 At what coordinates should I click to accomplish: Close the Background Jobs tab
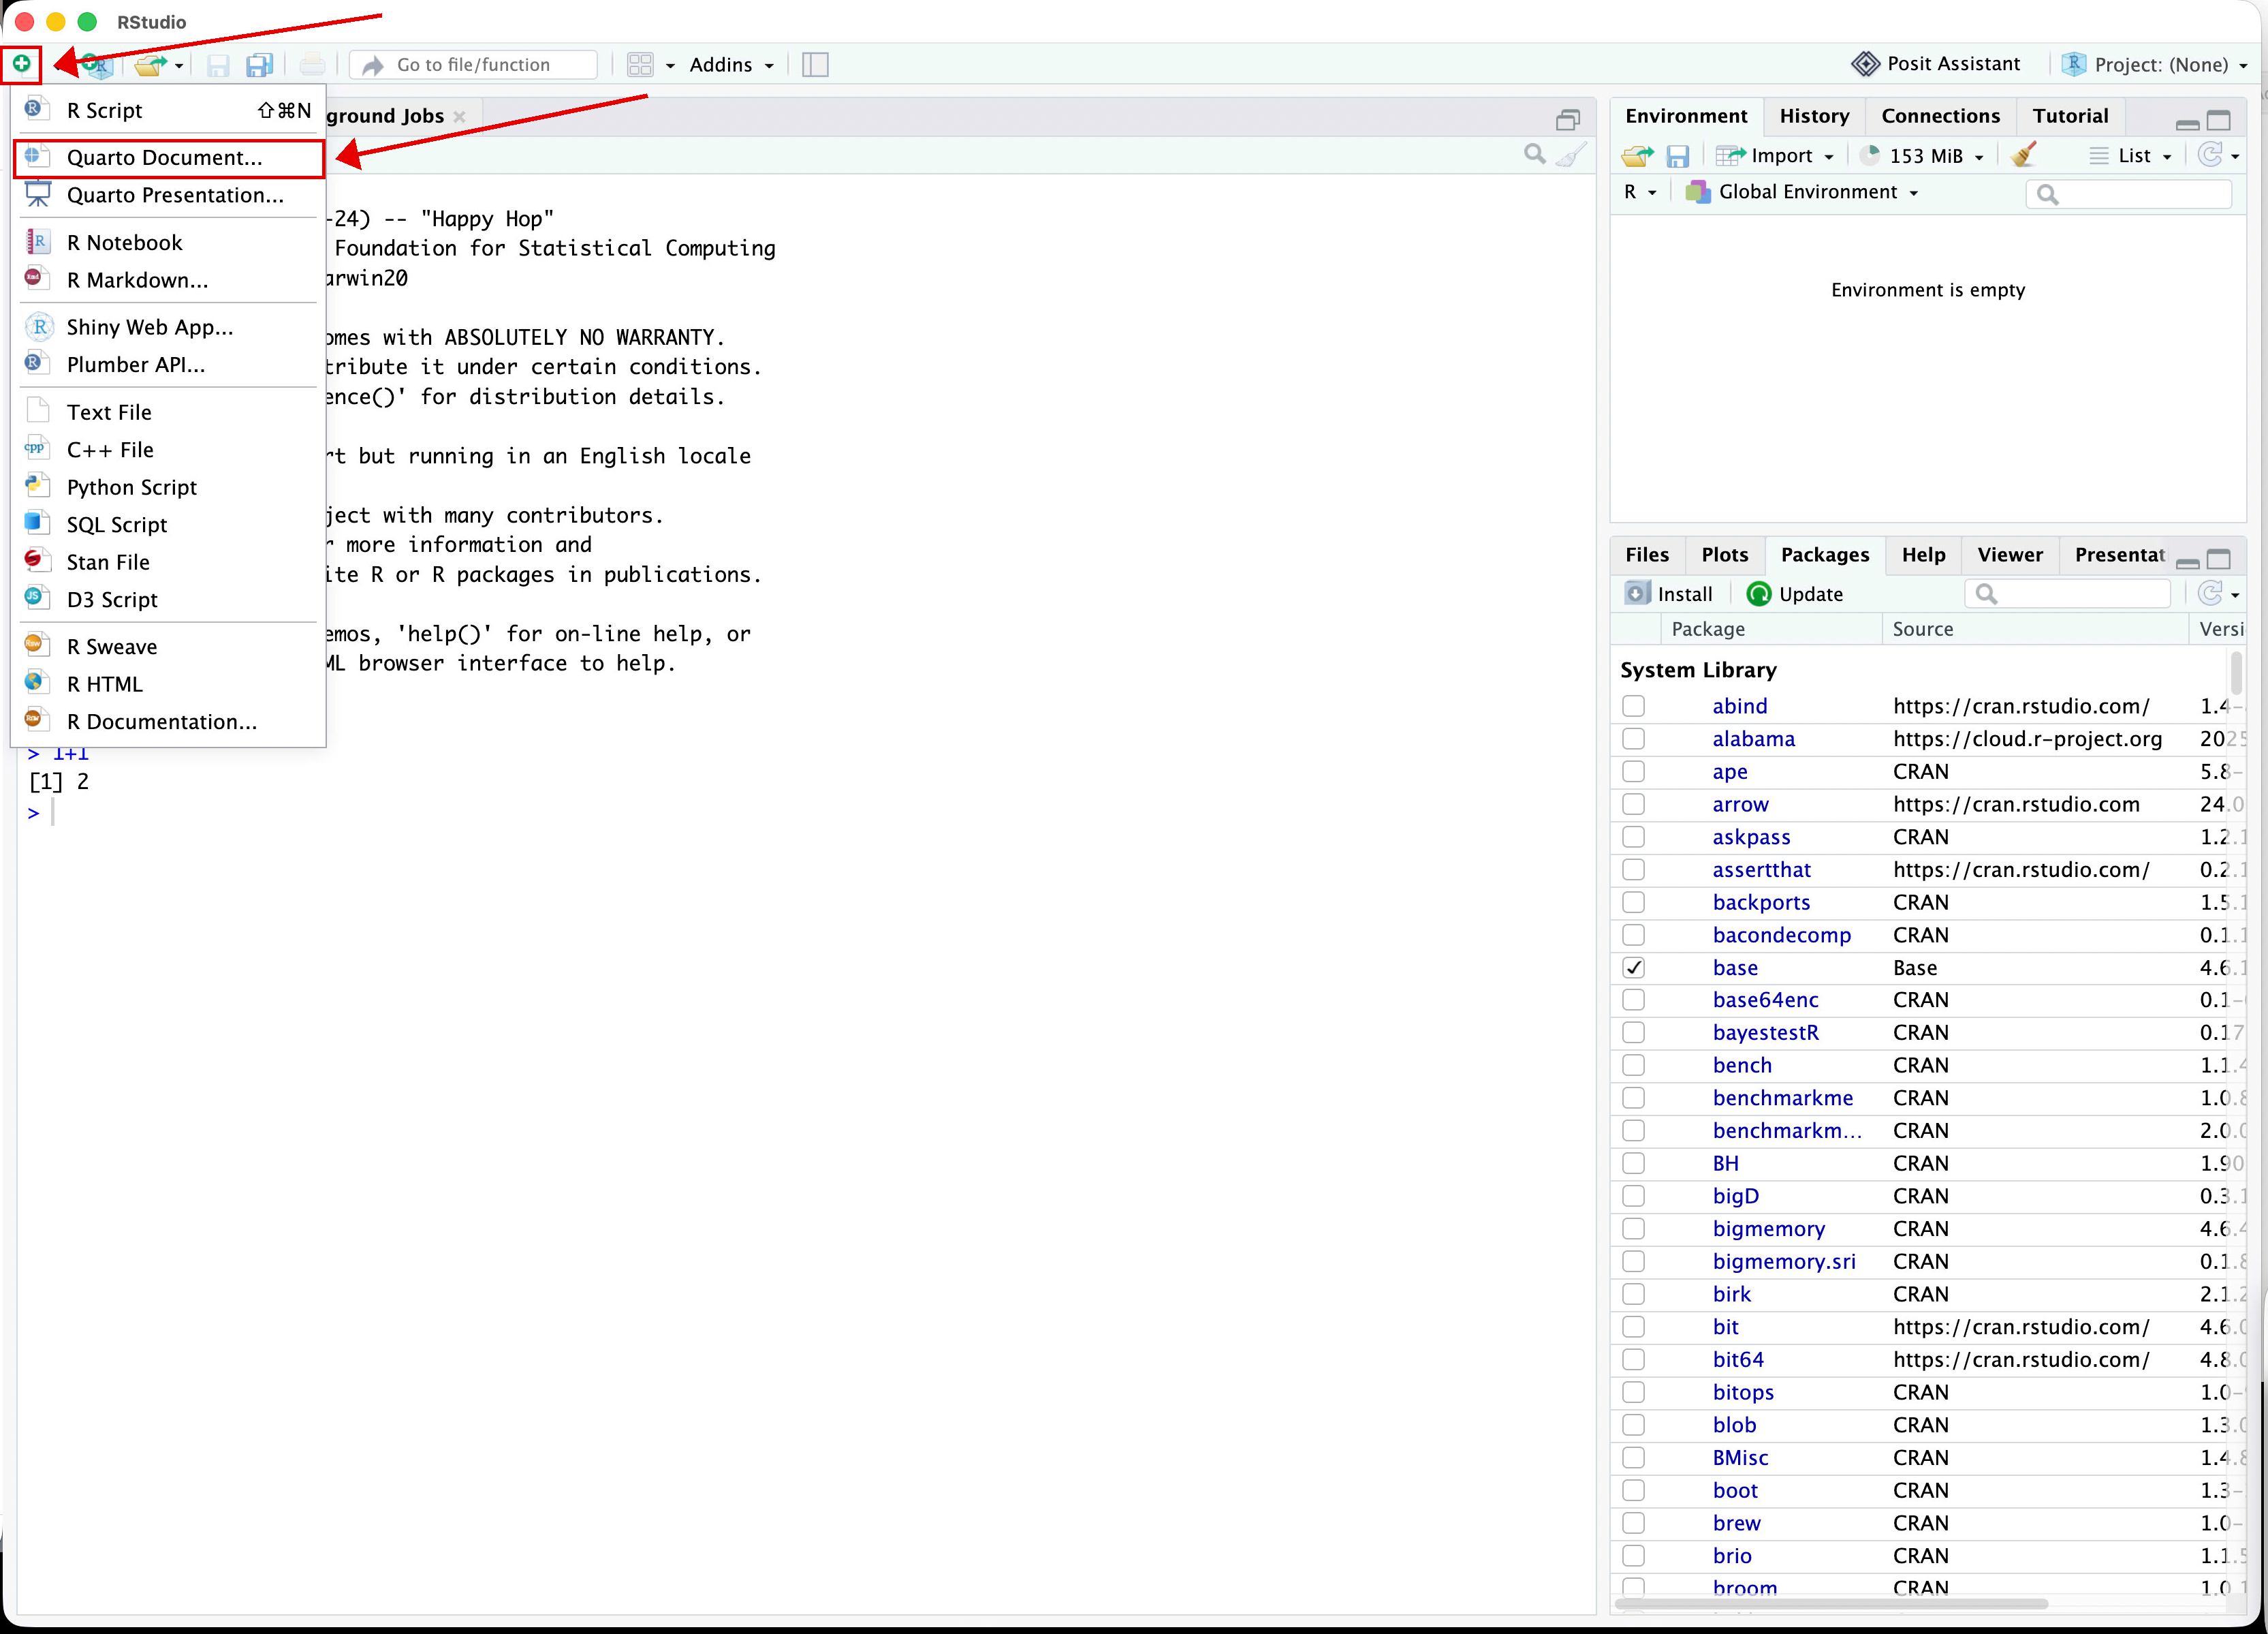pos(459,116)
